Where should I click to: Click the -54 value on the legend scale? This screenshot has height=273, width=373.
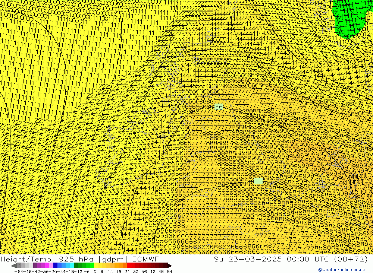[19, 271]
